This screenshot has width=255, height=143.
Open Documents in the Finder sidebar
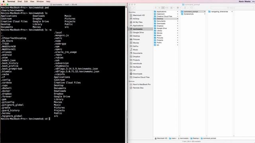pyautogui.click(x=136, y=53)
